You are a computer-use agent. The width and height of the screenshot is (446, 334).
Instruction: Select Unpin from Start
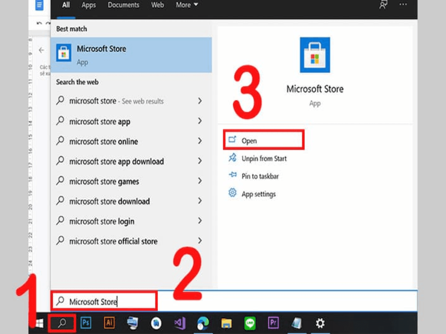click(x=264, y=159)
